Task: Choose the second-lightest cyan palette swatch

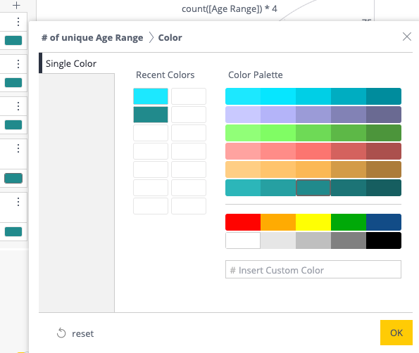Action: click(x=278, y=96)
